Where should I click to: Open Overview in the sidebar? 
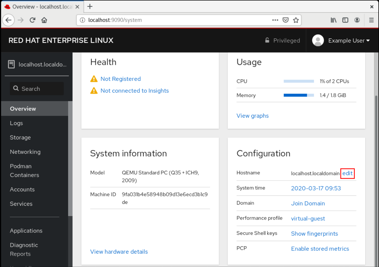(x=35, y=108)
